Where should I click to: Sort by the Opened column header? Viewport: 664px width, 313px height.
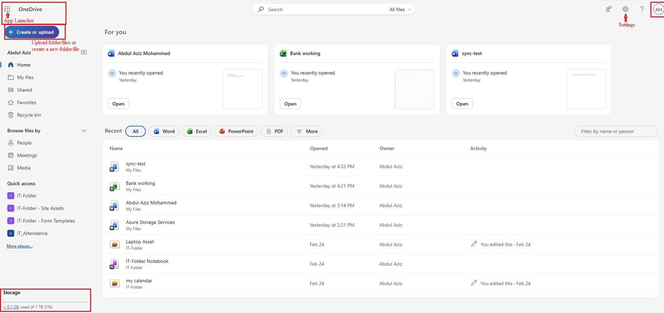pos(319,149)
